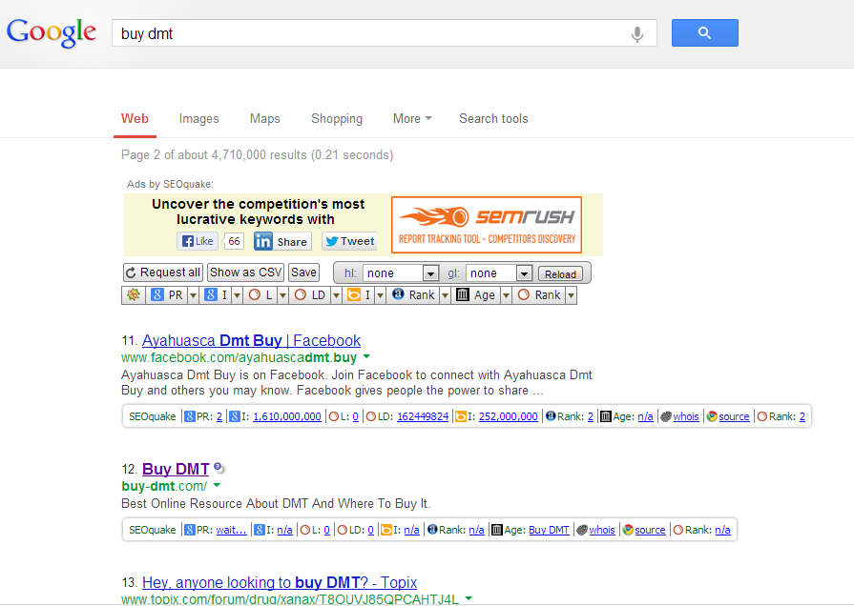Switch to the Images tab
This screenshot has height=606, width=854.
[x=198, y=119]
